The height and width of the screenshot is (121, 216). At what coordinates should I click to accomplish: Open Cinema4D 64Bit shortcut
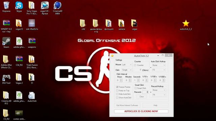[x=57, y=8]
